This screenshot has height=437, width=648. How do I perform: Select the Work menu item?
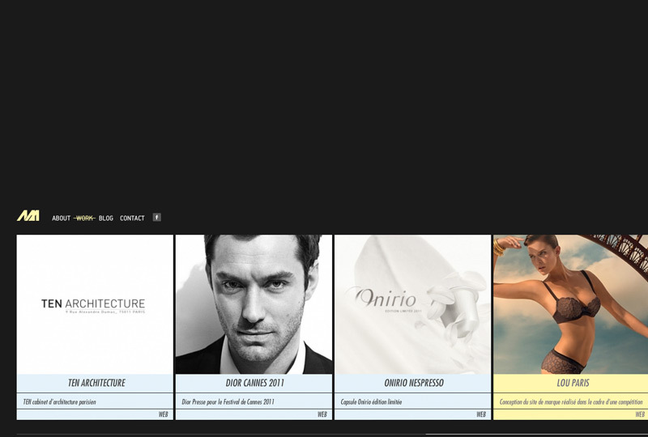85,218
